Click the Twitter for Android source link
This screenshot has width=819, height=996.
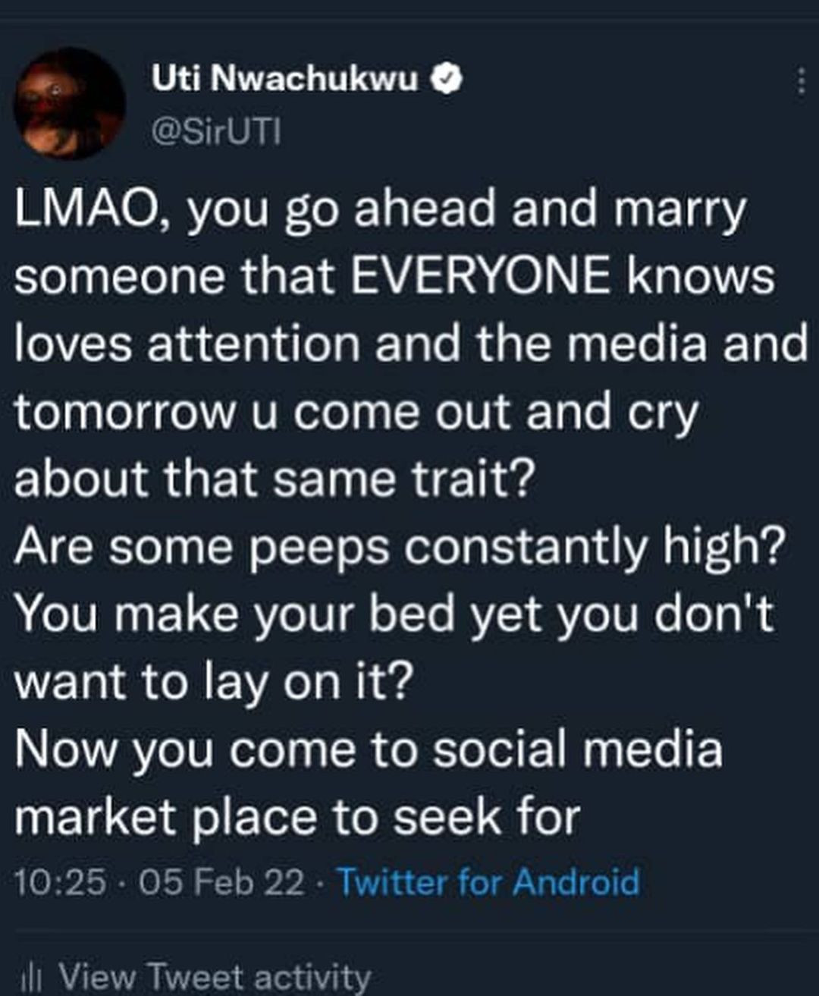tap(488, 882)
